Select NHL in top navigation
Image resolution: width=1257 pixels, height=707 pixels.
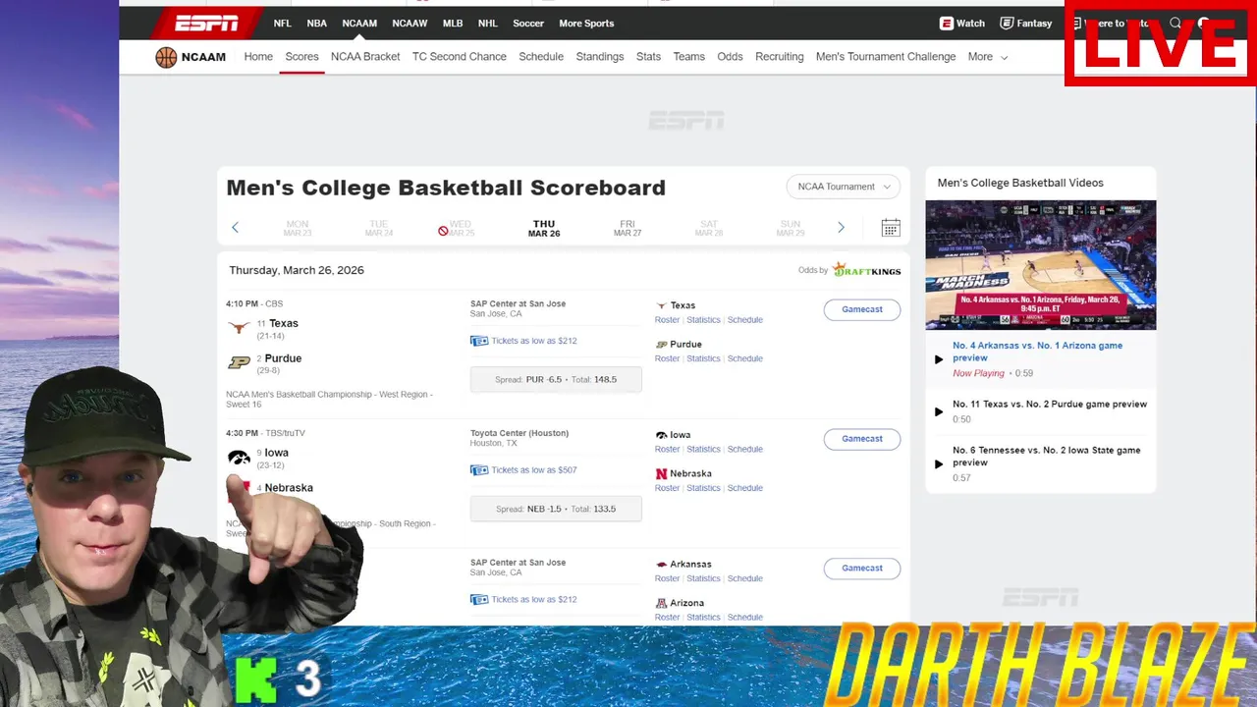(488, 24)
